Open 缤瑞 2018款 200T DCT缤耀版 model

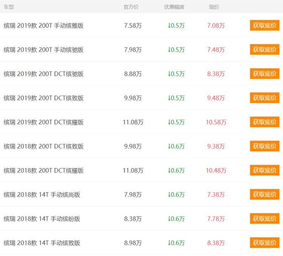43,170
